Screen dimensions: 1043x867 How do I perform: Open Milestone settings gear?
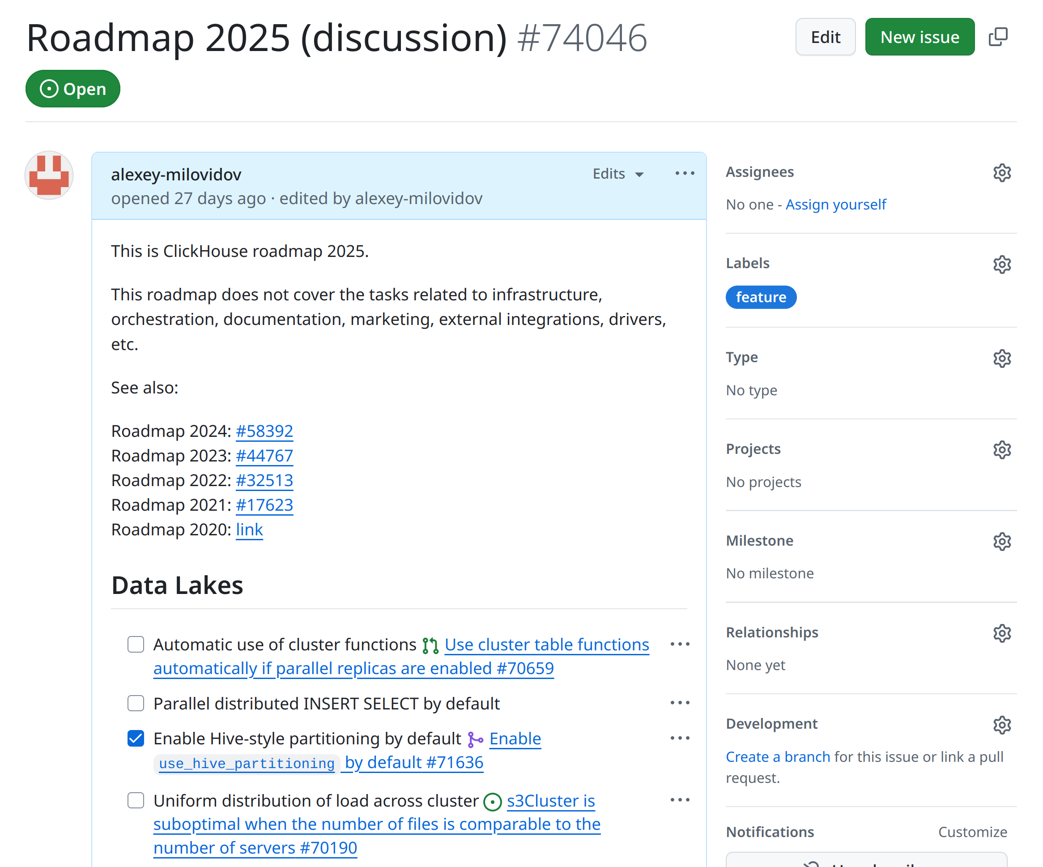(1002, 542)
